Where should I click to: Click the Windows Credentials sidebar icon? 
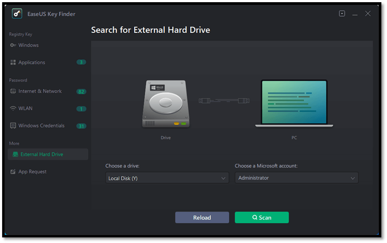pyautogui.click(x=13, y=126)
